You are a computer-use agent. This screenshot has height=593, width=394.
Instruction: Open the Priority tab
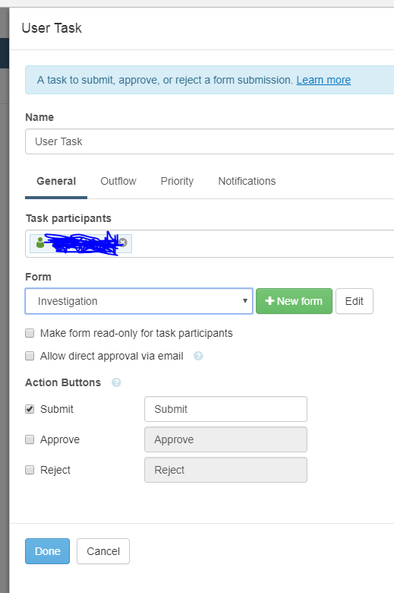click(x=177, y=181)
